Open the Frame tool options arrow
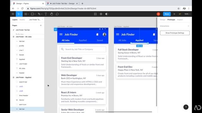The height and width of the screenshot is (113, 202). pos(28,14)
